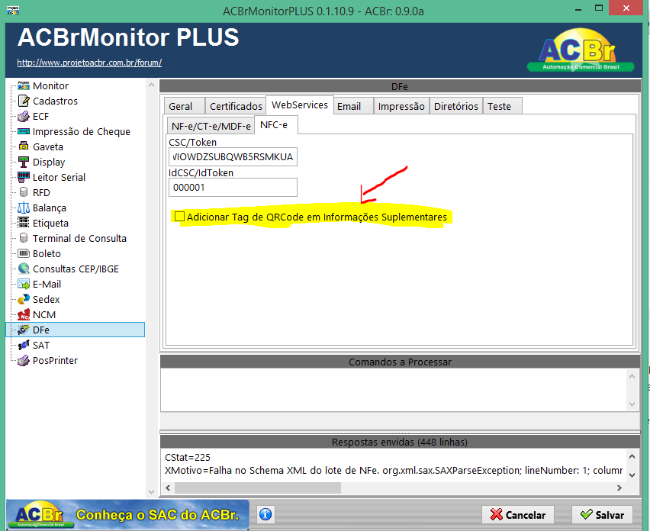Click the SAT icon

click(24, 345)
